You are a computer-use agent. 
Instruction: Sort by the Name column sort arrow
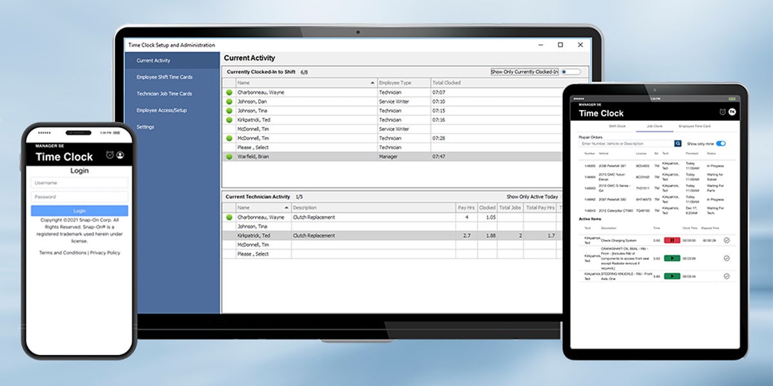372,83
